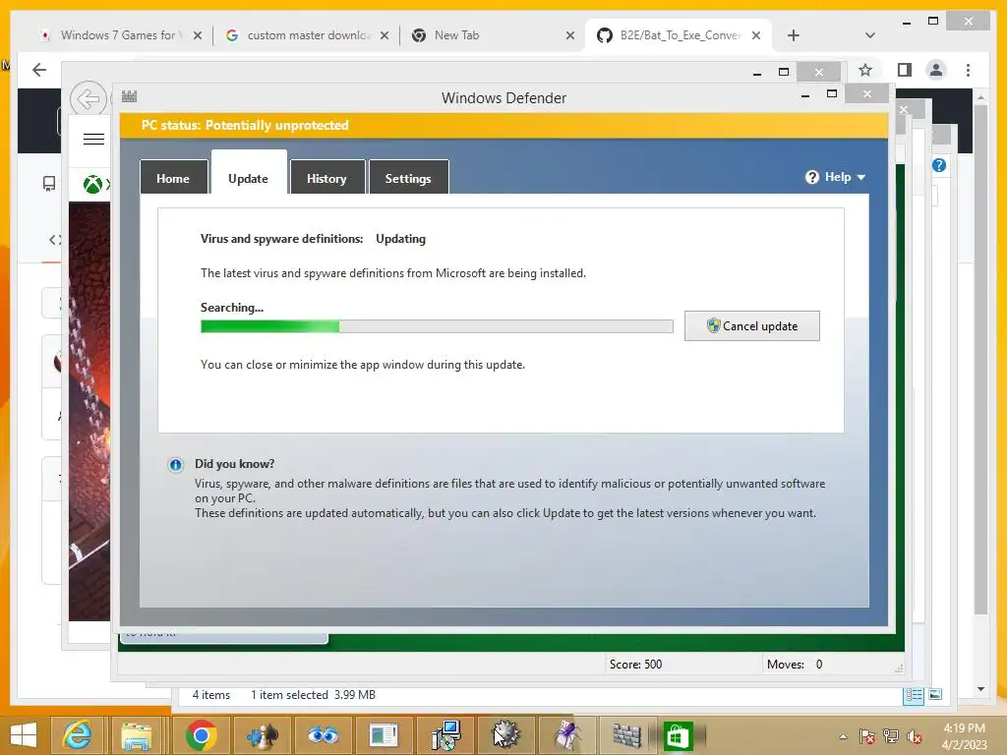Screen dimensions: 1007x755
Task: Open the hamburger menu in the store window
Action: 93,139
